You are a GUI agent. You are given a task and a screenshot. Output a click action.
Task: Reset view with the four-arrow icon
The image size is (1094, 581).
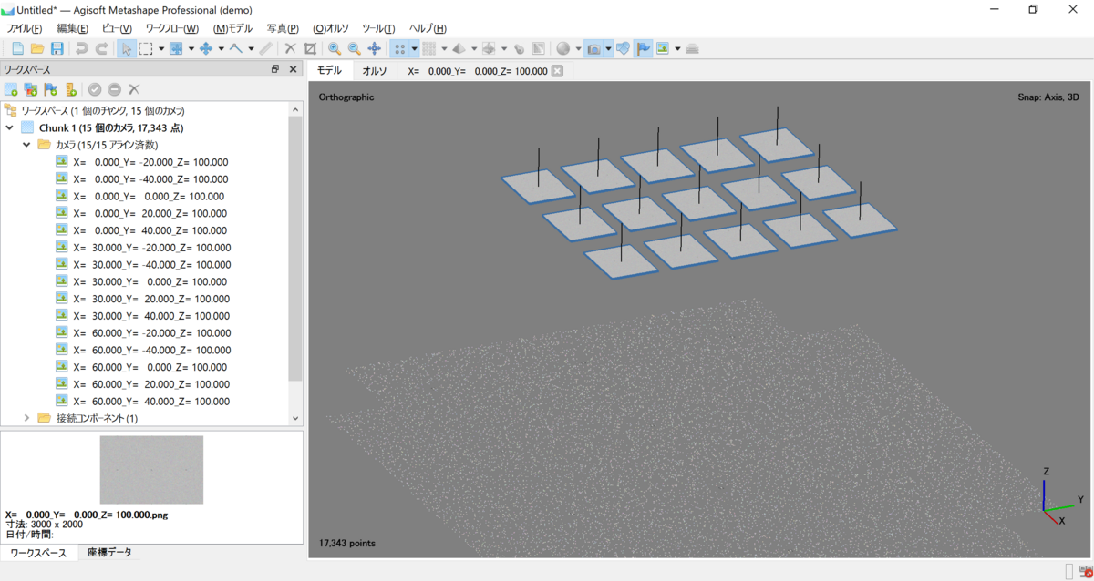pyautogui.click(x=374, y=48)
